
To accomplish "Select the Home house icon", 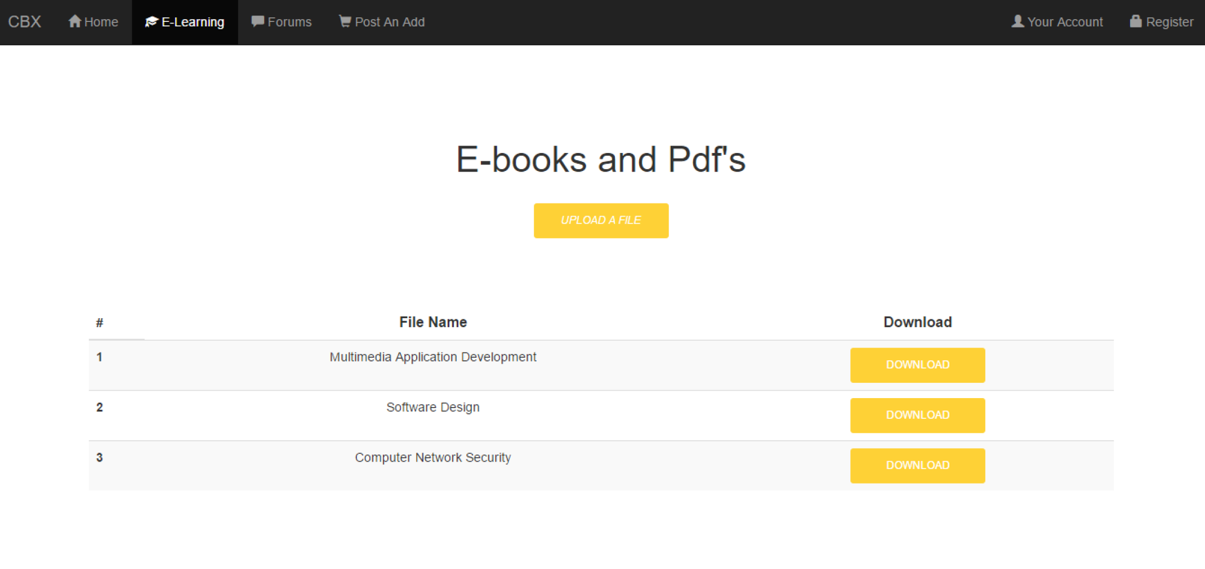I will pos(74,21).
